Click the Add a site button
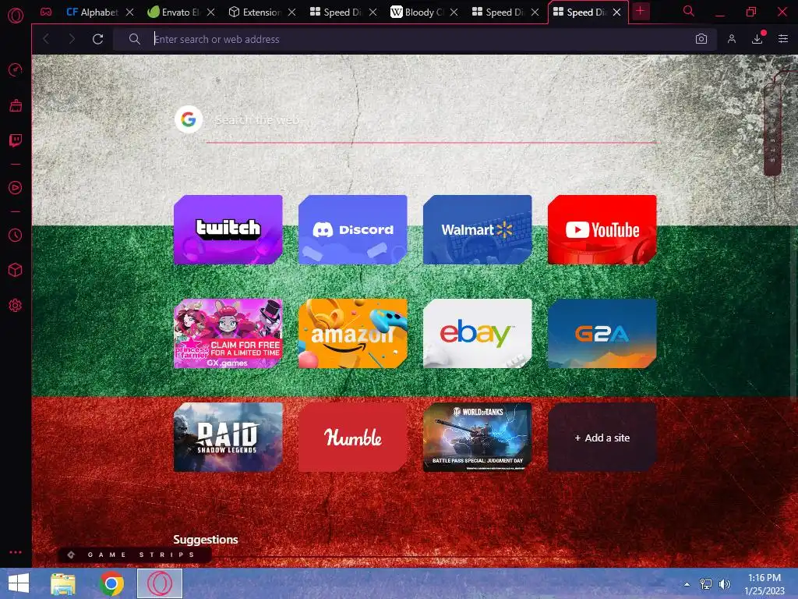Screen dimensions: 798x599 [x=602, y=438]
